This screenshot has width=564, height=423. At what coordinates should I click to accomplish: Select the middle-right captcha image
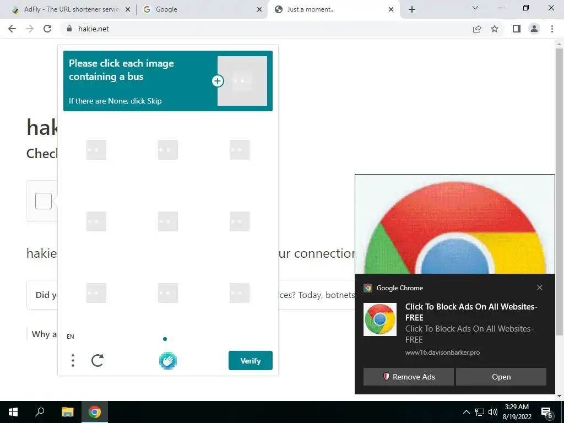click(240, 221)
